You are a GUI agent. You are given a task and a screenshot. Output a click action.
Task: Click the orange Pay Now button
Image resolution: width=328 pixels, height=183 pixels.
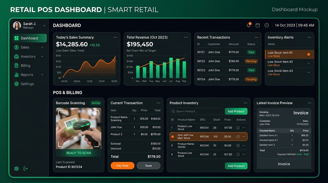122,166
